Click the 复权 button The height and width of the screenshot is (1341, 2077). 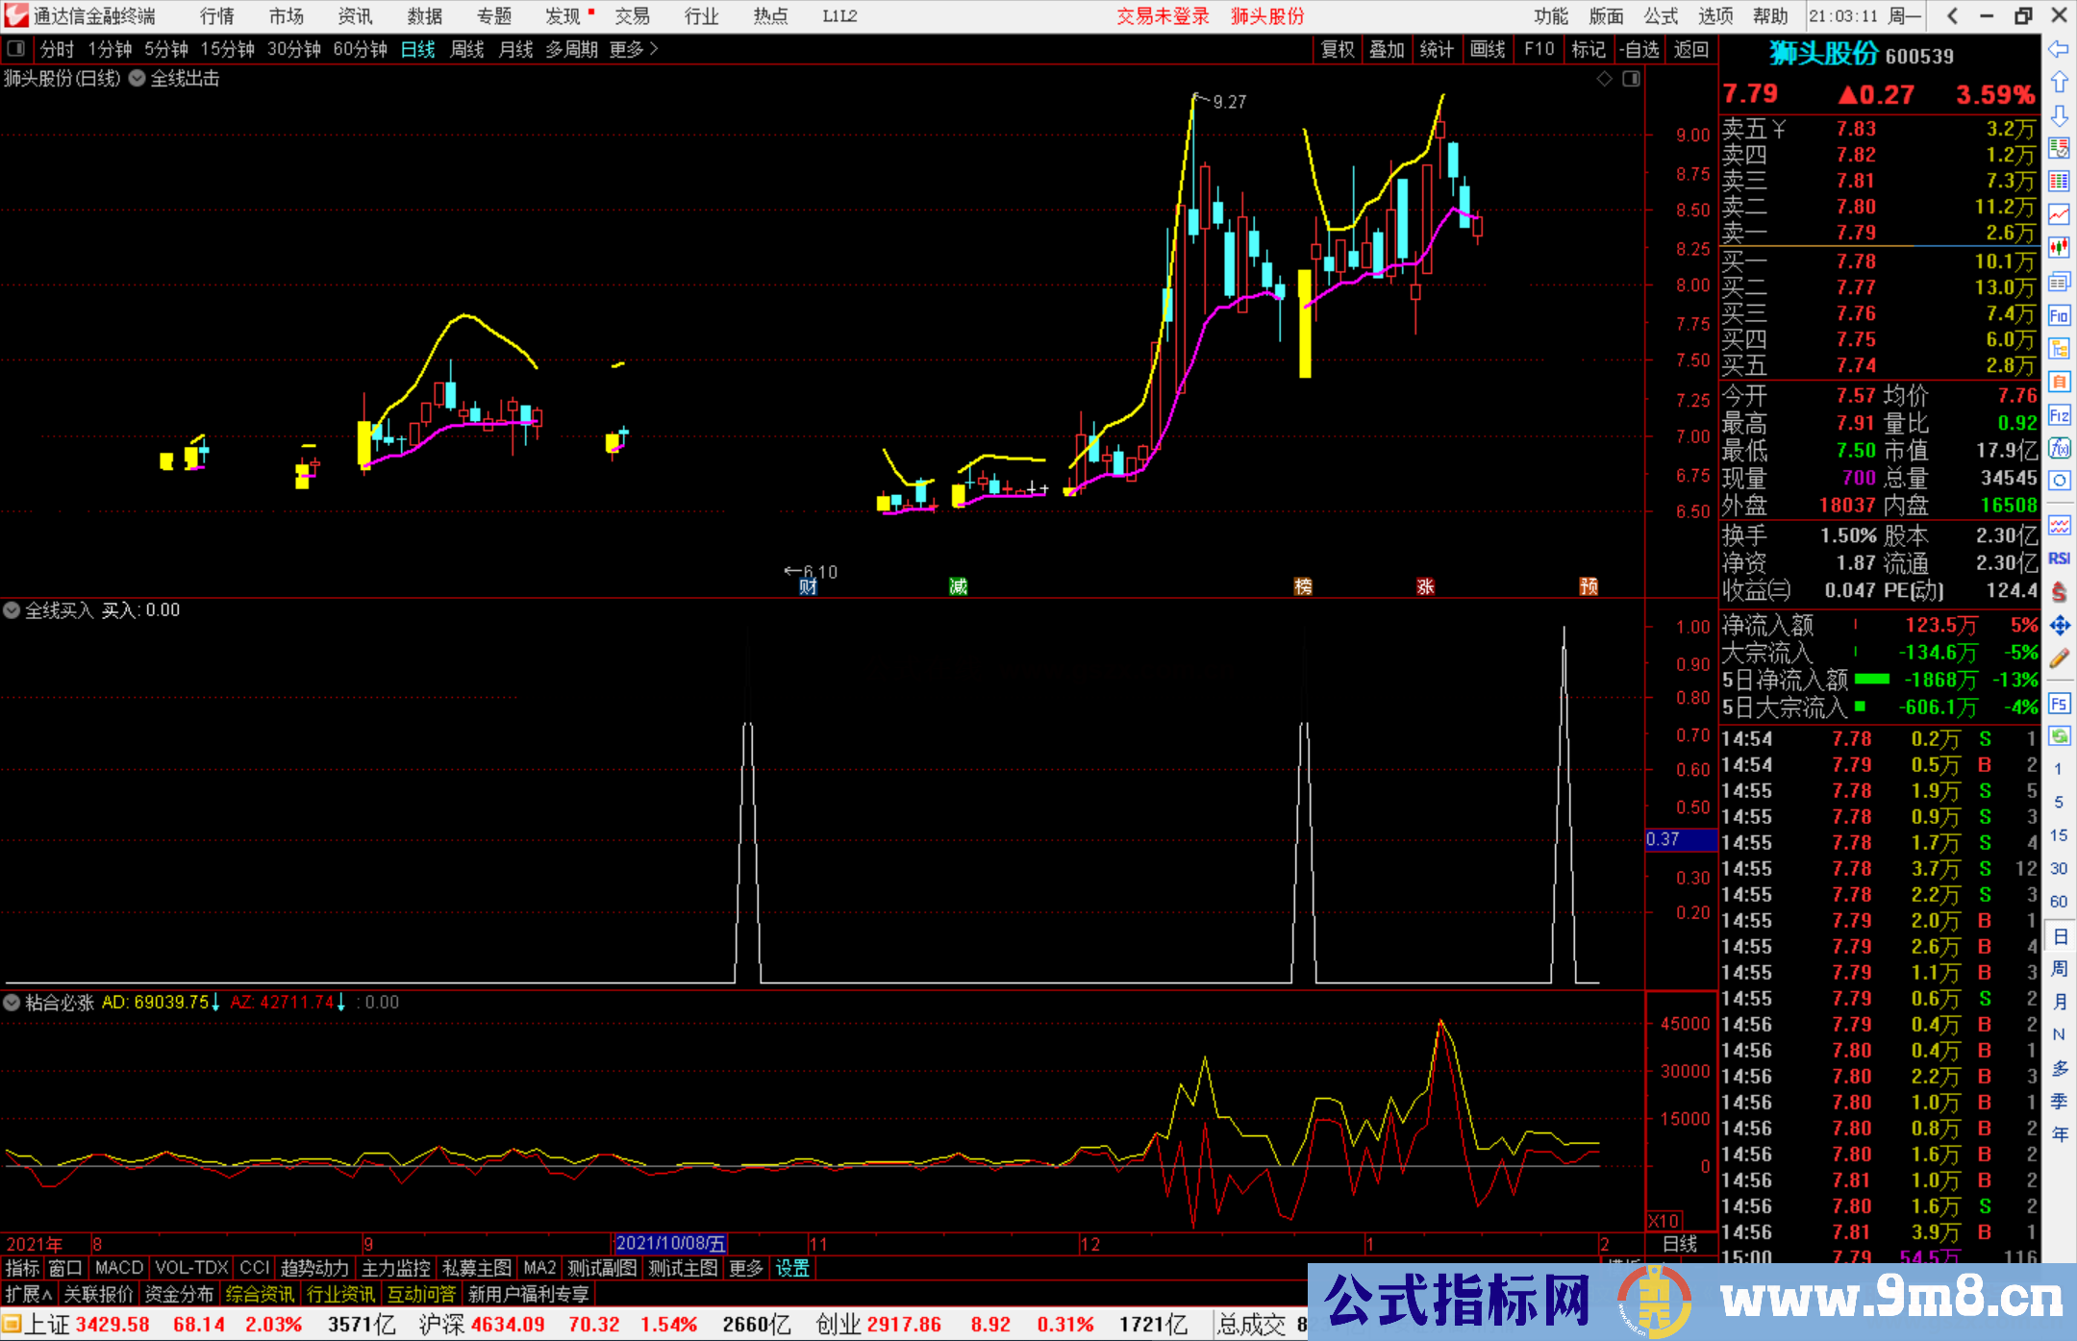click(x=1338, y=49)
